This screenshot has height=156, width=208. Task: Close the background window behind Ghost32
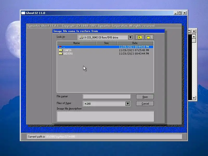194,31
